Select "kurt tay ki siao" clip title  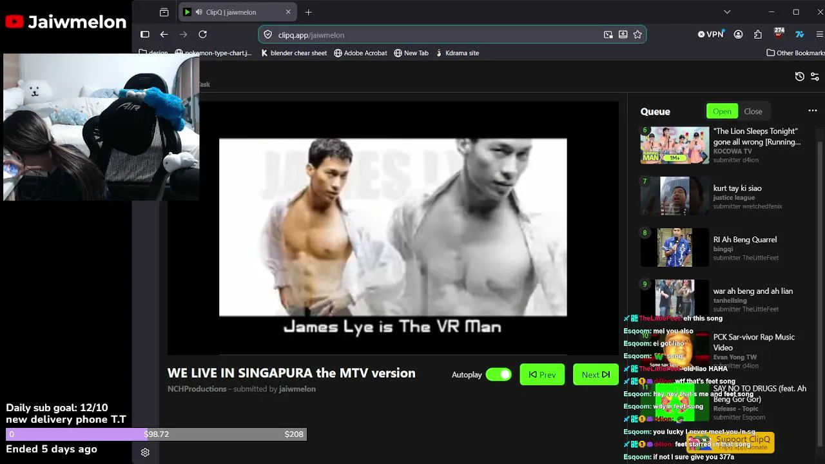[x=737, y=188]
